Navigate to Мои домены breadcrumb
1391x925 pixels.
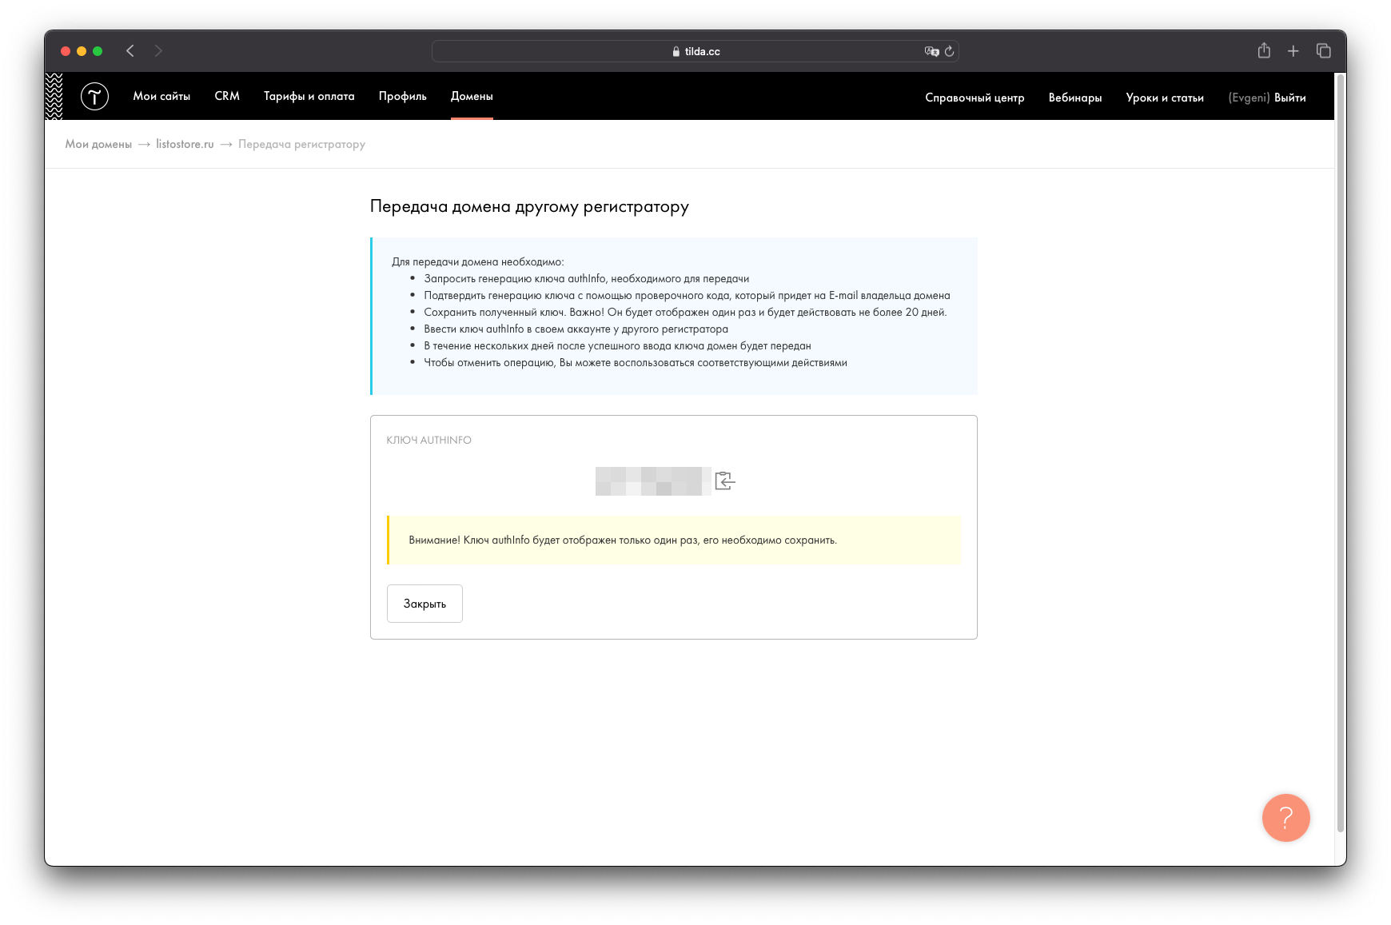point(98,144)
